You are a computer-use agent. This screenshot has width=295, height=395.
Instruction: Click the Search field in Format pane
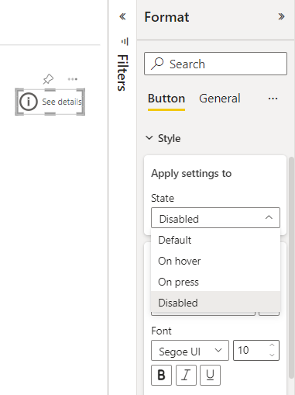point(215,64)
